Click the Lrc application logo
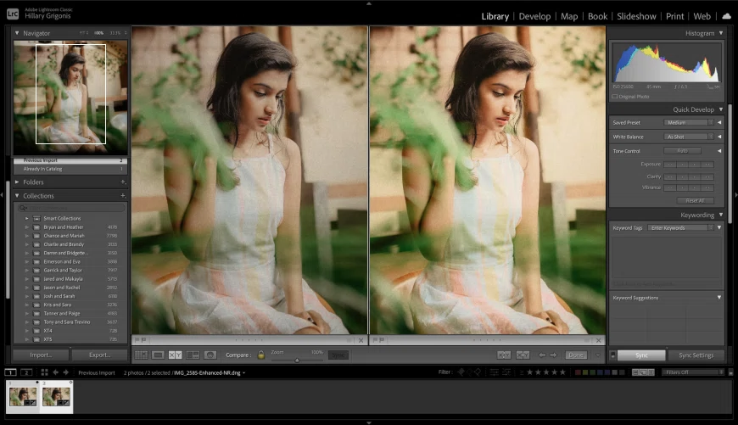The image size is (738, 425). click(13, 14)
